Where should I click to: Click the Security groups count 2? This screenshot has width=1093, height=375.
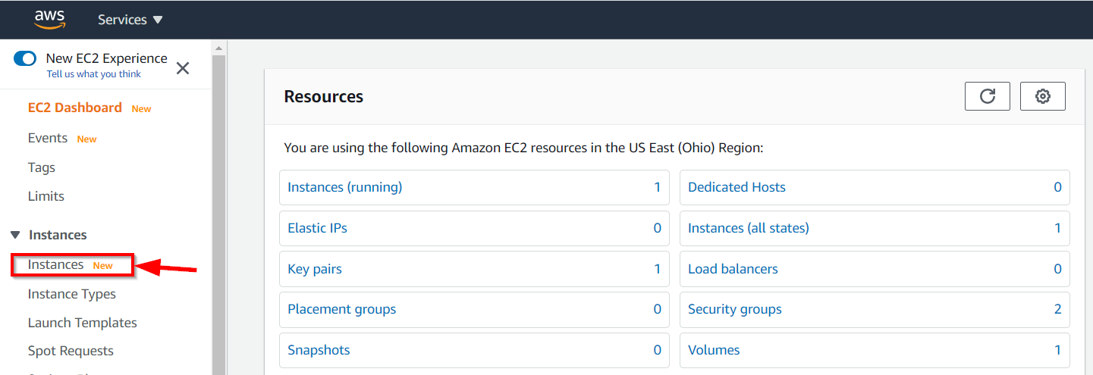coord(1057,309)
